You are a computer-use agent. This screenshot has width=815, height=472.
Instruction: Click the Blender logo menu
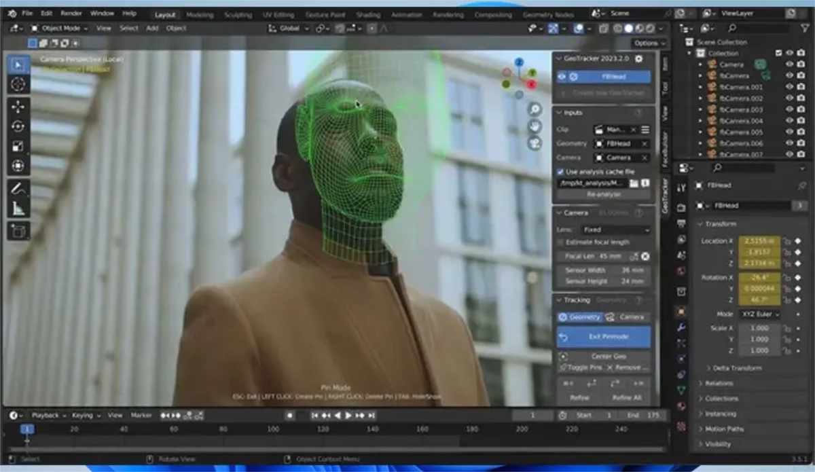pos(12,13)
